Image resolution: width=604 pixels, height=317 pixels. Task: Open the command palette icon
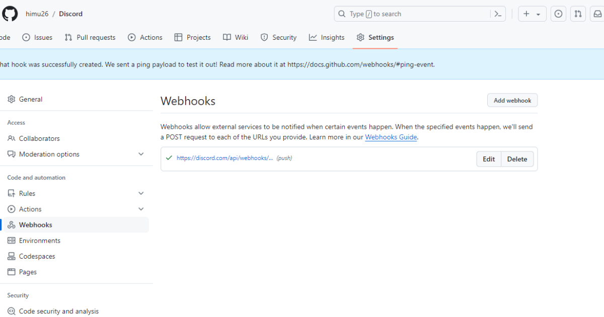[498, 14]
